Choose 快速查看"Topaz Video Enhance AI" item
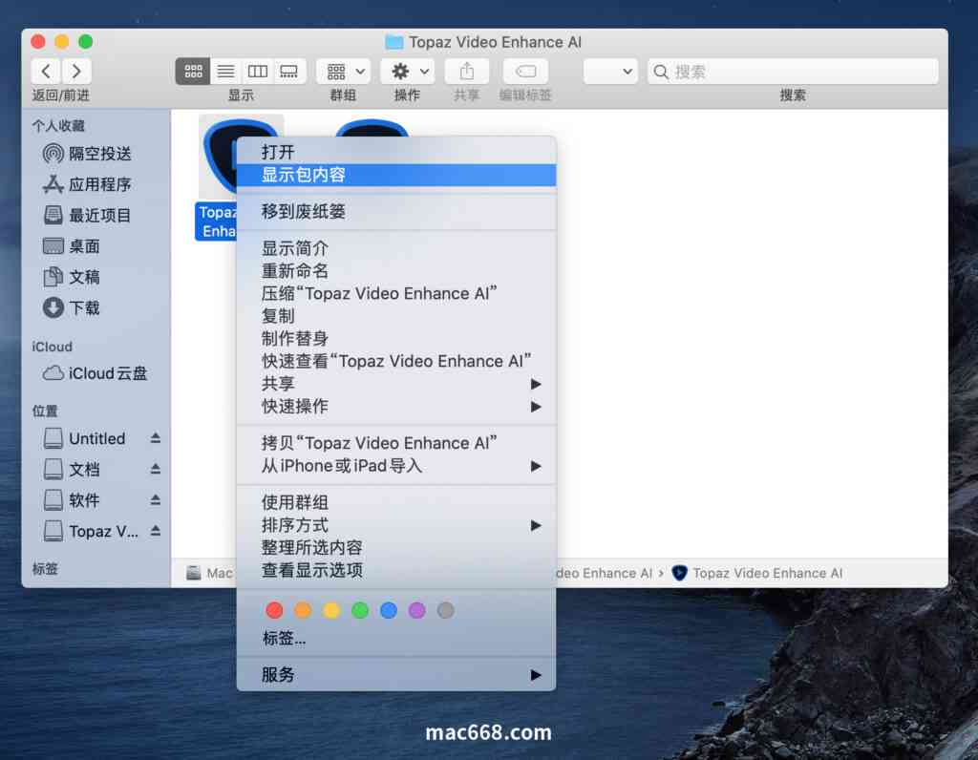This screenshot has height=760, width=978. [396, 361]
